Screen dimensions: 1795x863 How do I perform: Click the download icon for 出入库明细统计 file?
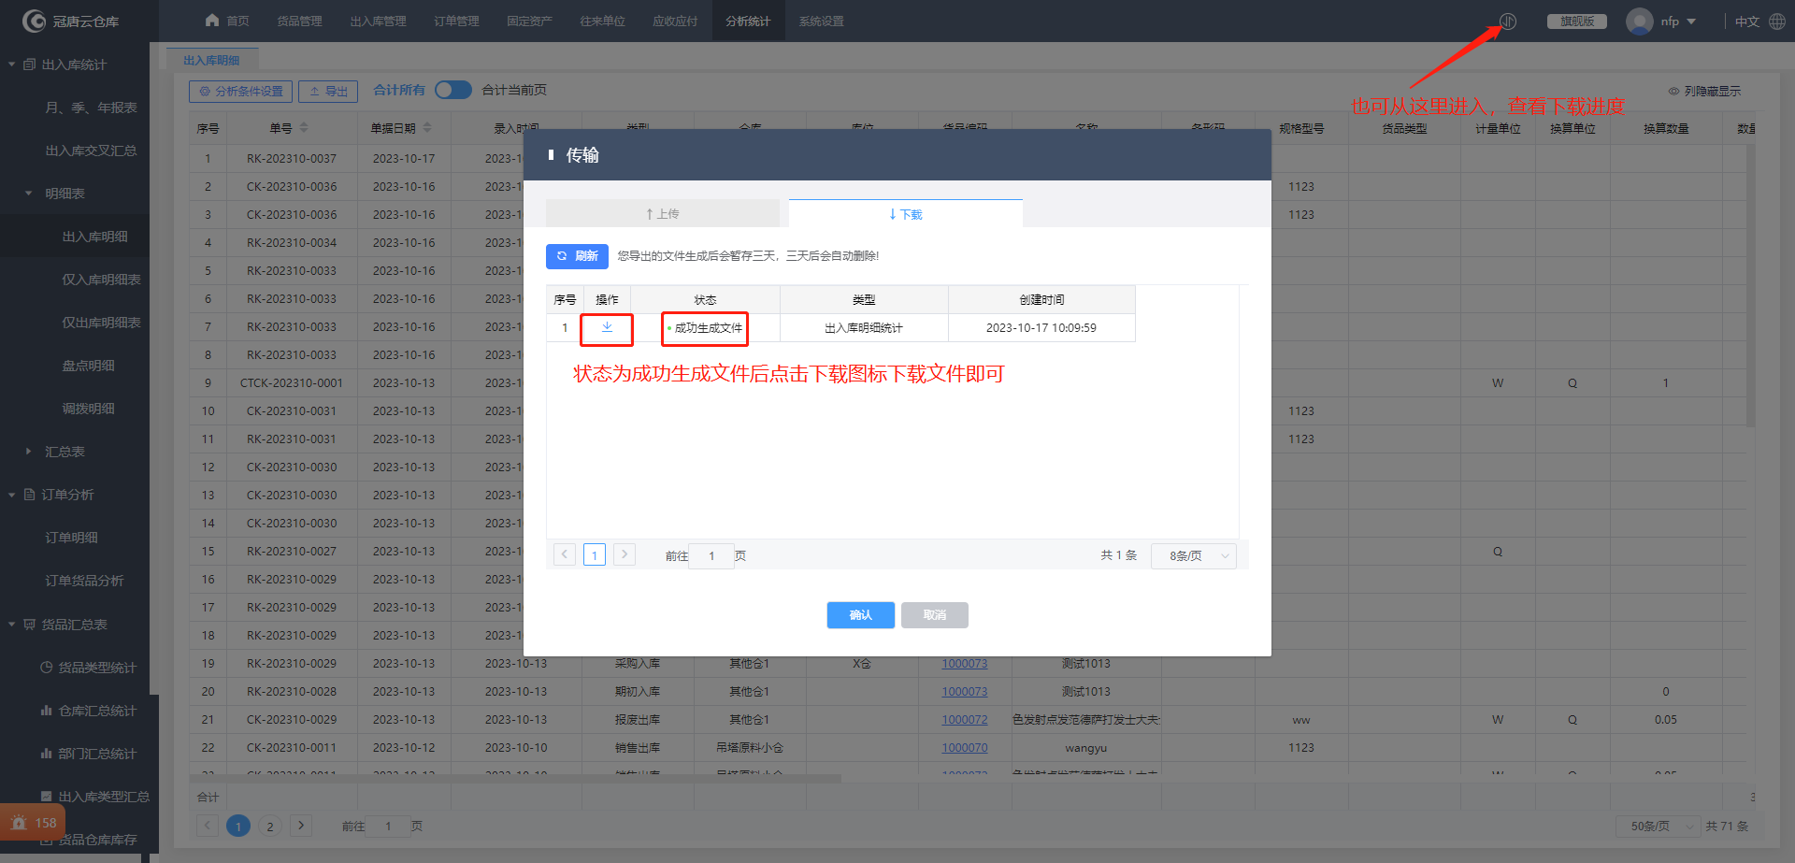click(607, 327)
